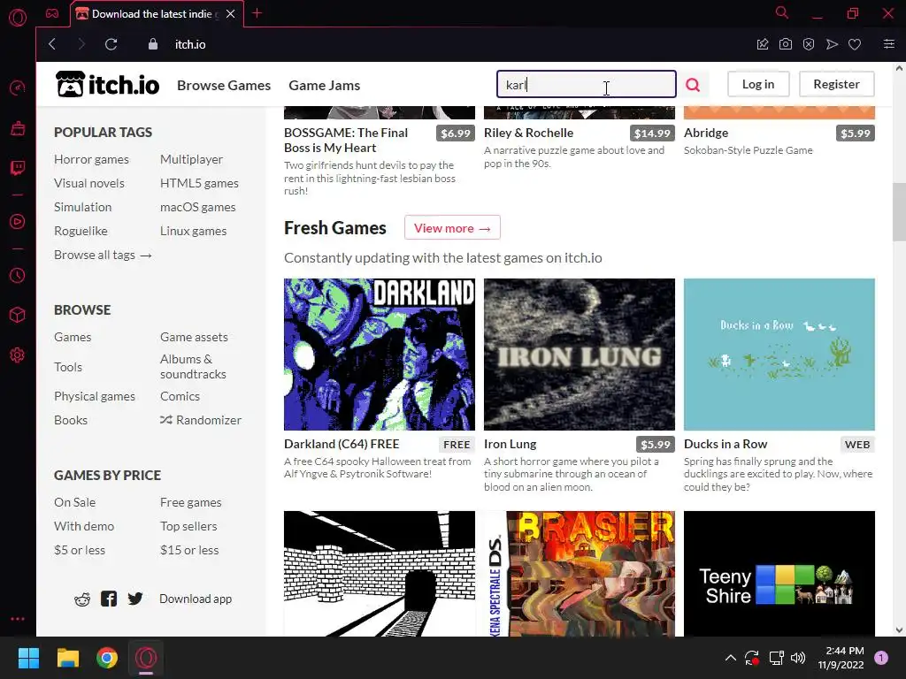Click the Register button
Screen dimensions: 906x679
coord(836,84)
